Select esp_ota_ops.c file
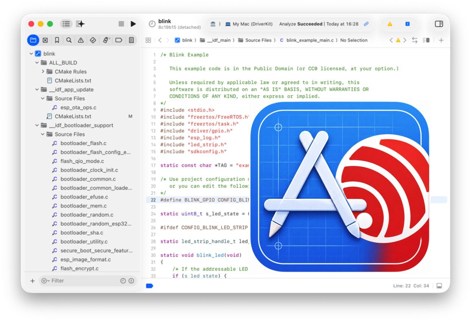 pos(78,107)
